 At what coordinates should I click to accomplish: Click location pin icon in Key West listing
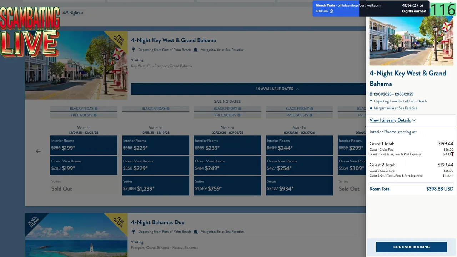tap(134, 50)
